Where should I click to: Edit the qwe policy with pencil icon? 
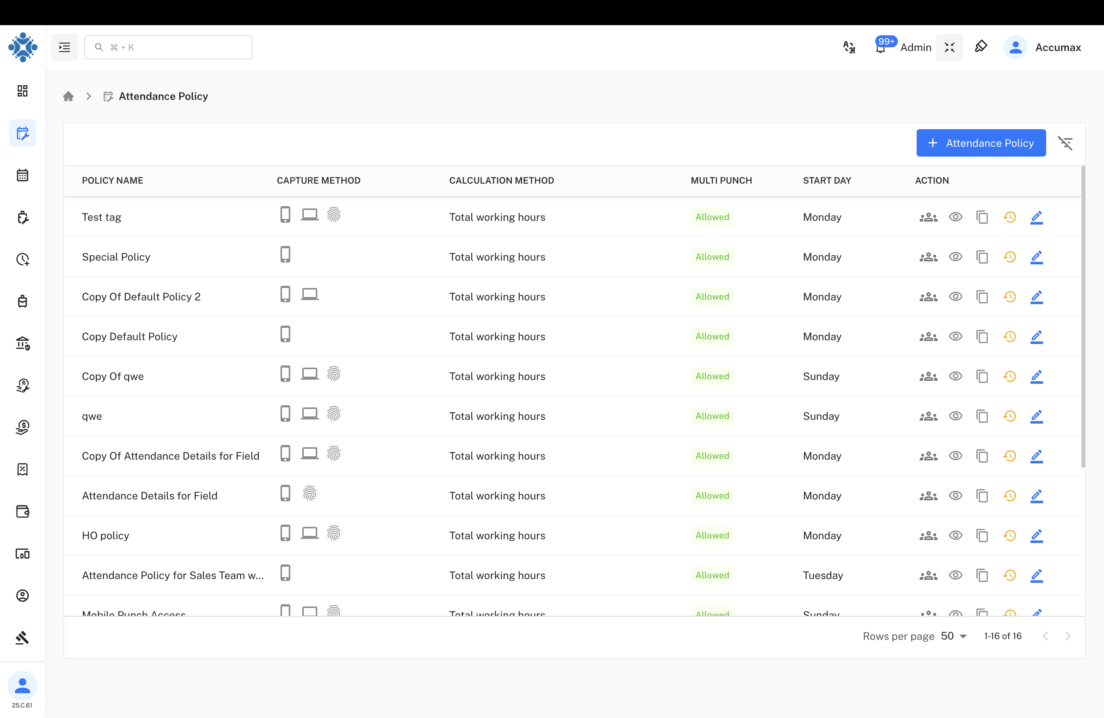click(x=1037, y=416)
